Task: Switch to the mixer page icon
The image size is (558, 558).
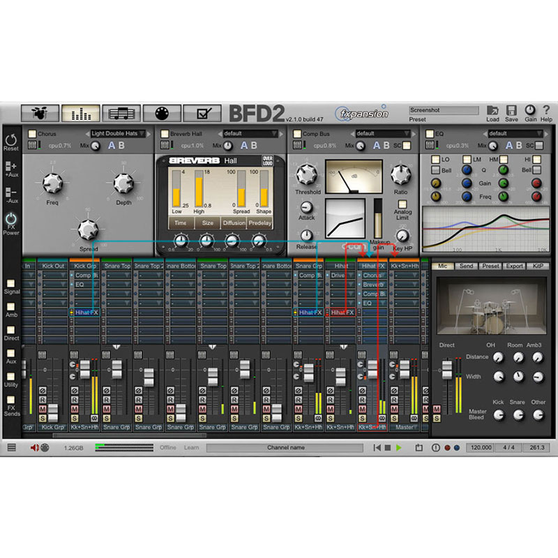Action: pos(80,113)
